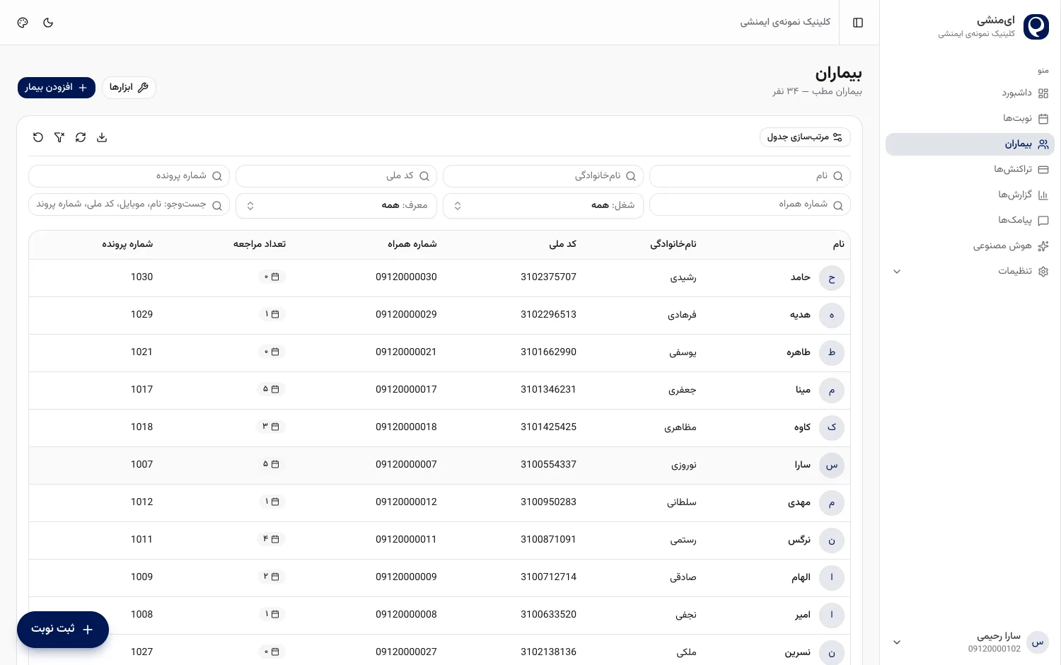Click the avatar for طاهره row

832,353
